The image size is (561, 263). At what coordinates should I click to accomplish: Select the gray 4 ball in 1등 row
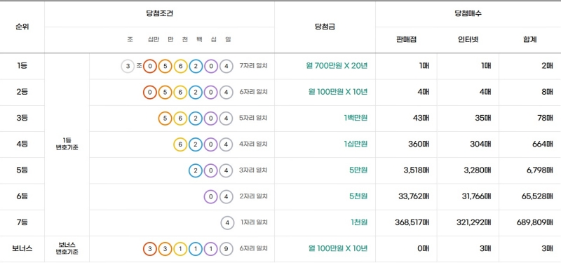[x=226, y=66]
